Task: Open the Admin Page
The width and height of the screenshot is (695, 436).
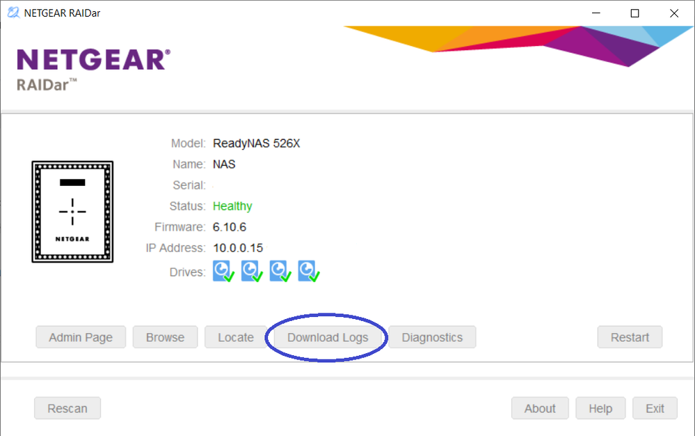Action: click(x=81, y=337)
